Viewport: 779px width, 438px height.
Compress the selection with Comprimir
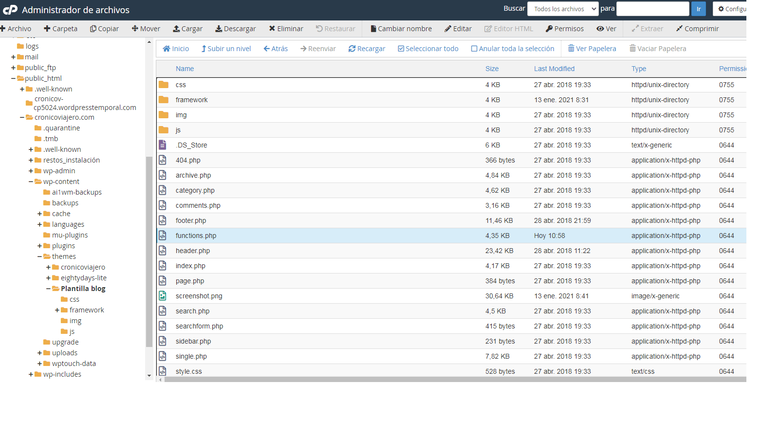[697, 29]
